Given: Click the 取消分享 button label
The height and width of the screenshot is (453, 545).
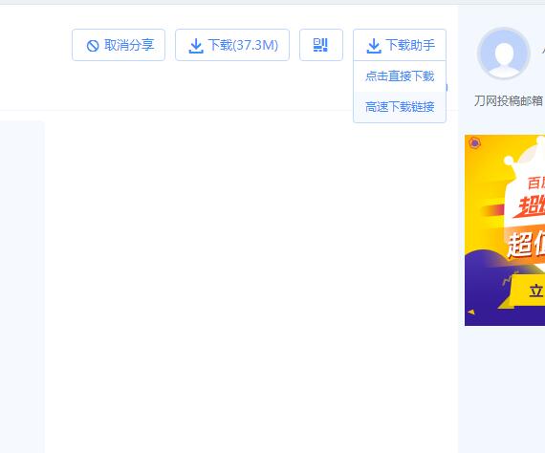Looking at the screenshot, I should [x=129, y=45].
